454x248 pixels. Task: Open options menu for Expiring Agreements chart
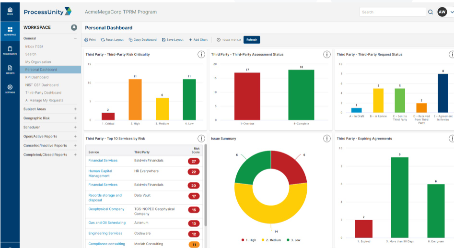coord(452,139)
